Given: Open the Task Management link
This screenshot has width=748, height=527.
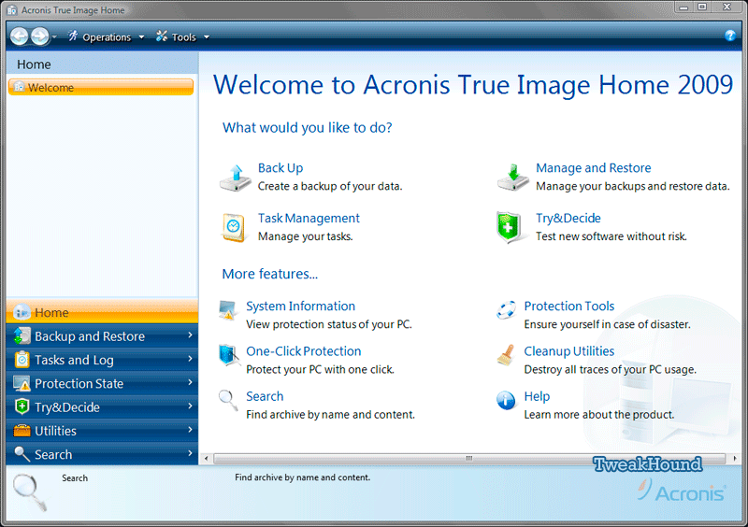Looking at the screenshot, I should tap(309, 218).
